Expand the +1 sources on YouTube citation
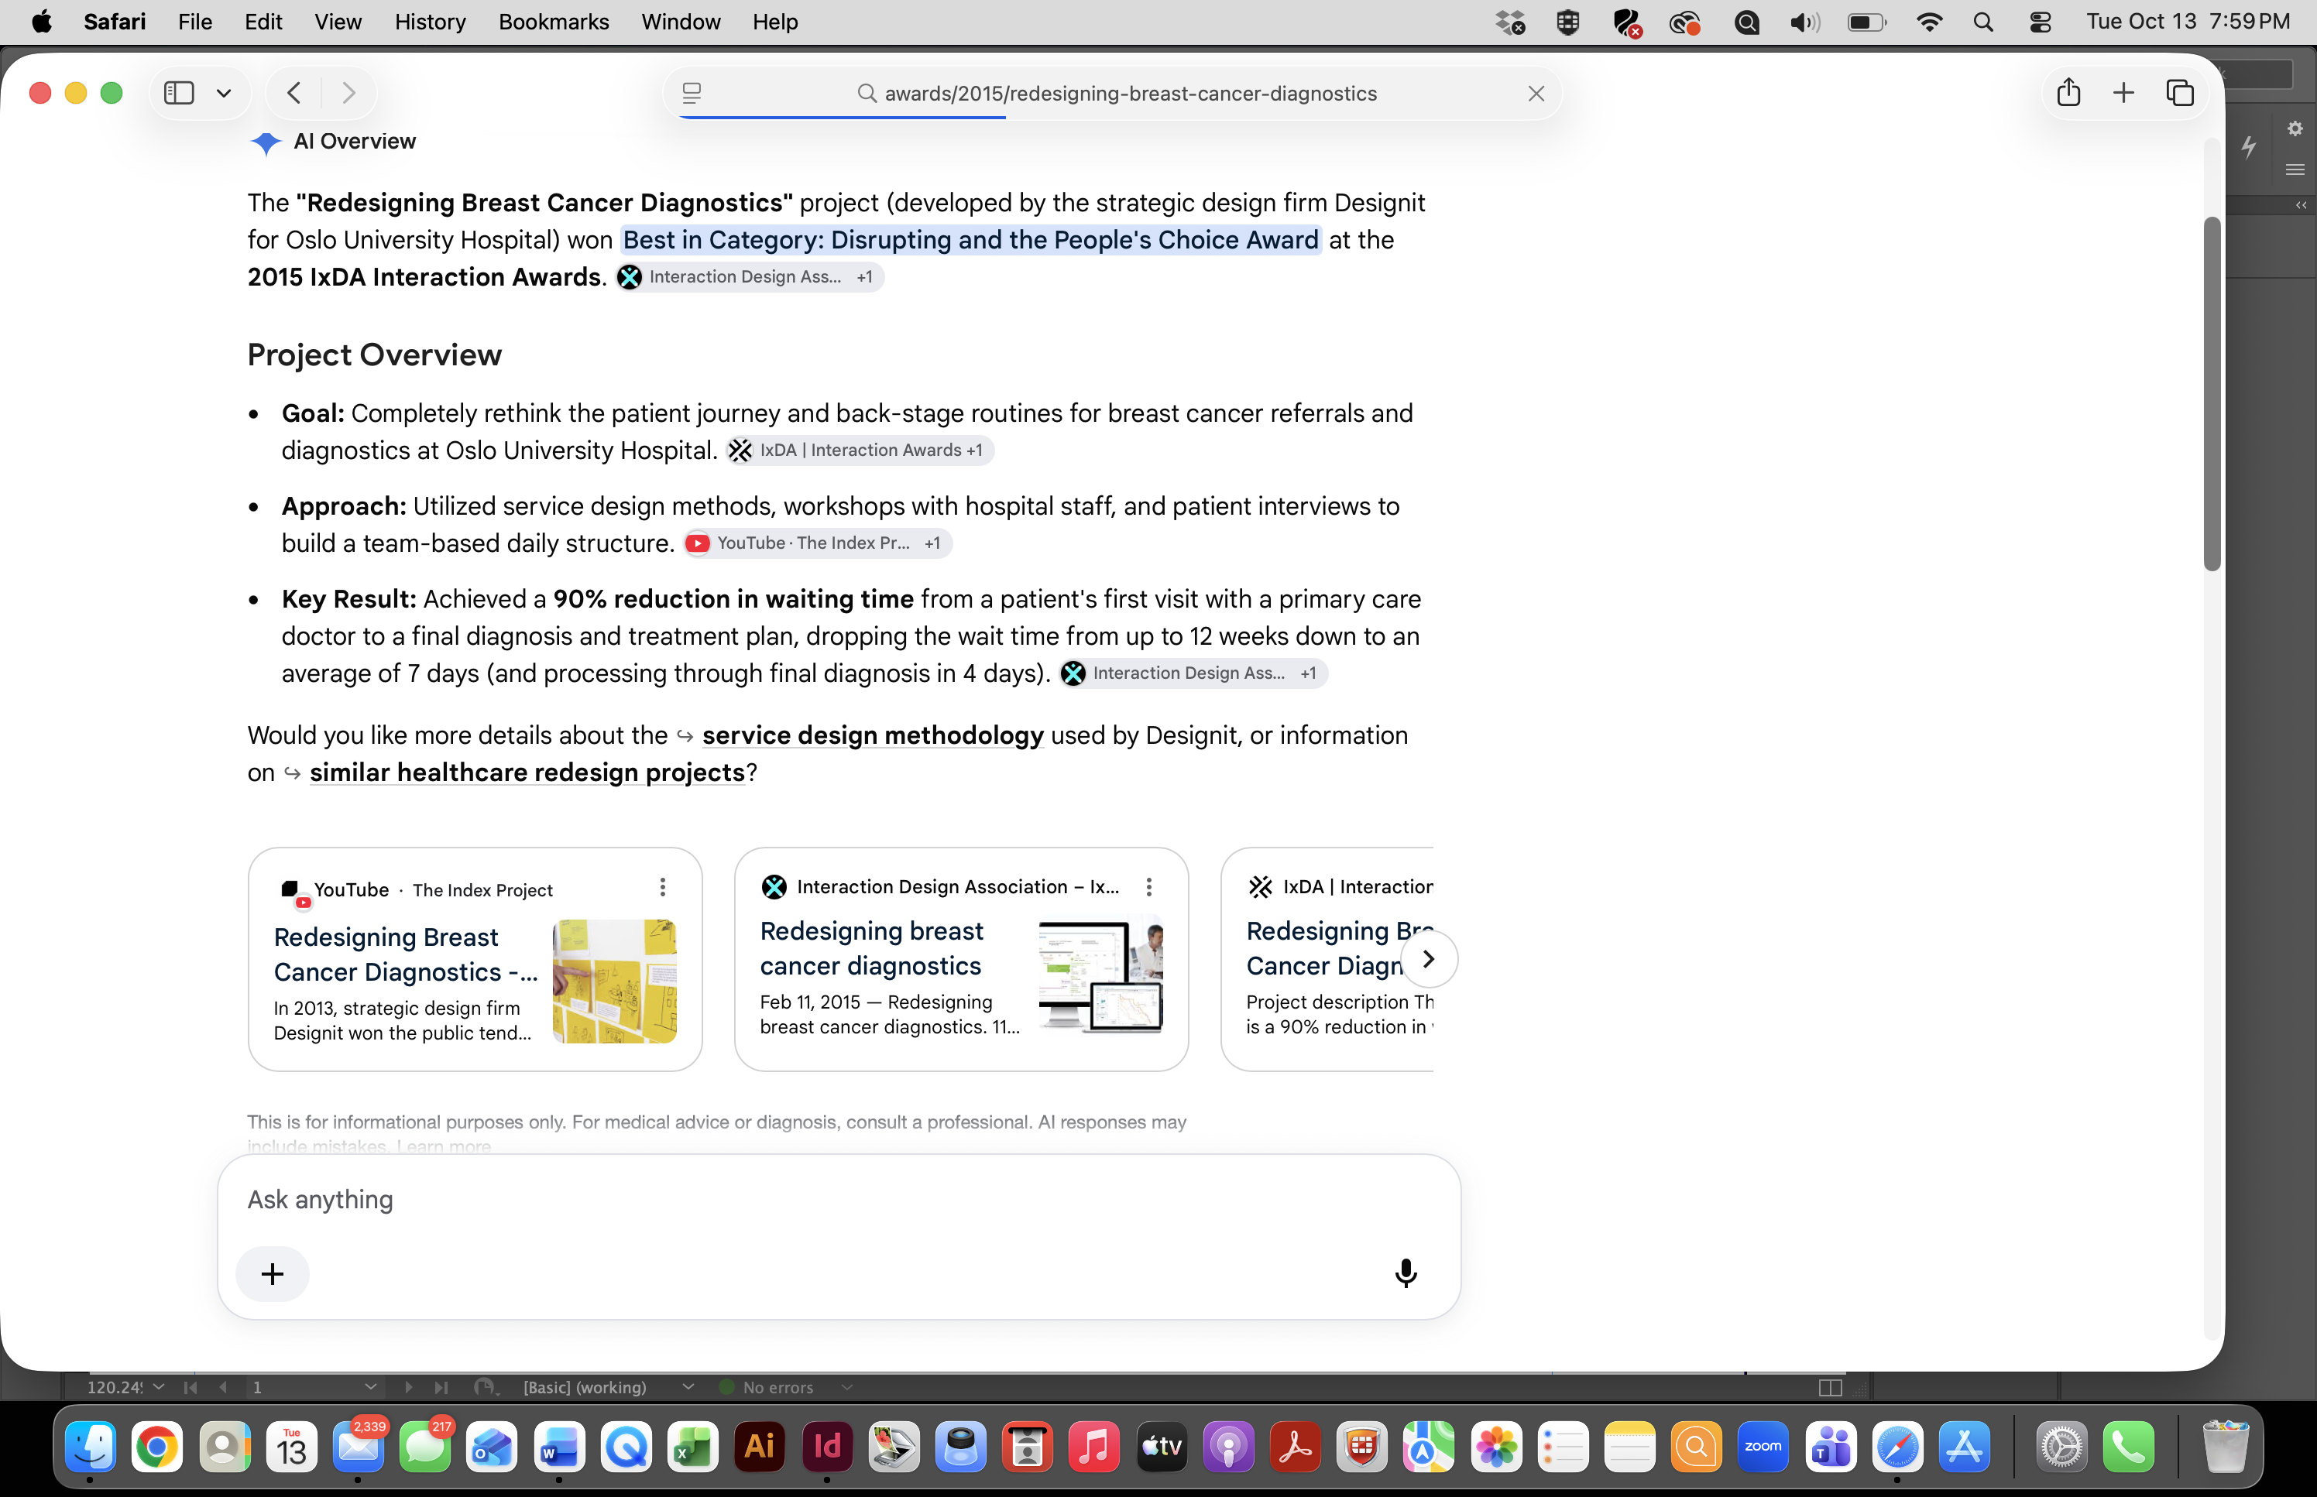Screen dimensions: 2317x1497 point(932,543)
